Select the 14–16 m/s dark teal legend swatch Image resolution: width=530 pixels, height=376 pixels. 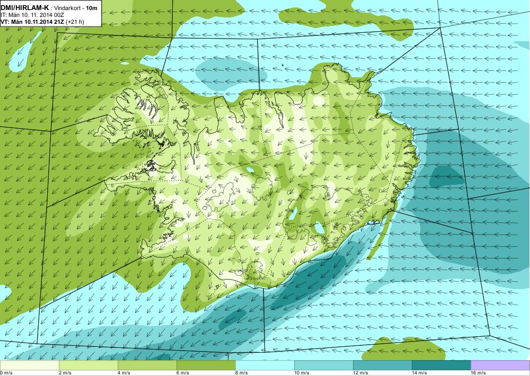(441, 365)
